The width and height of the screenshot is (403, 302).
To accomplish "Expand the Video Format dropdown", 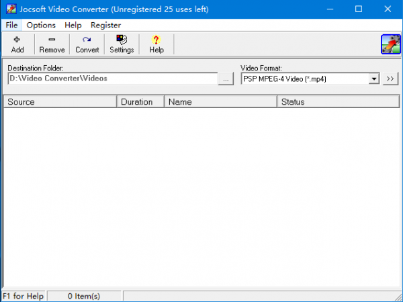I will (x=374, y=79).
